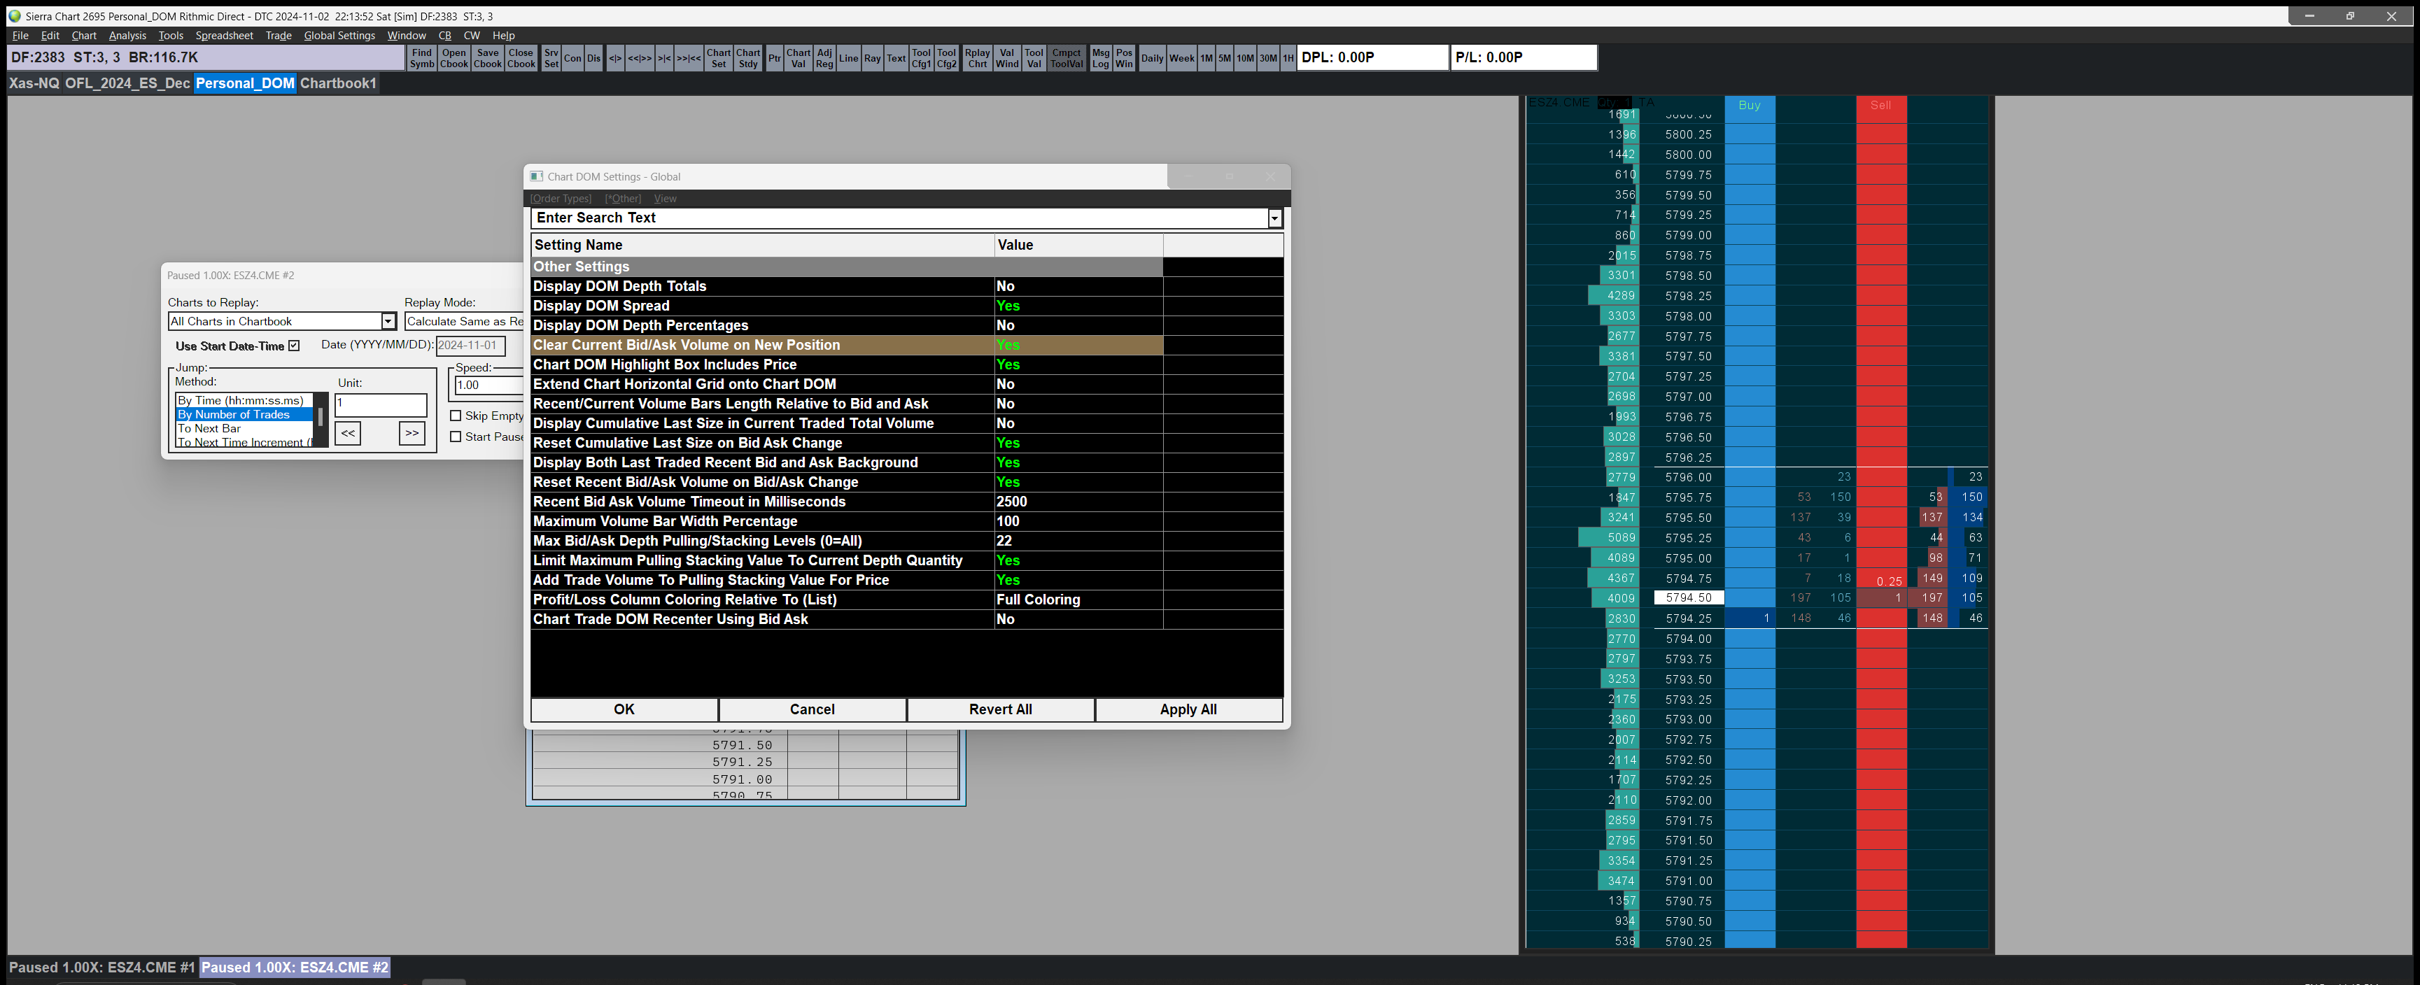Switch to the OFL_2024_ES_Dec chartbook tab

coord(127,83)
